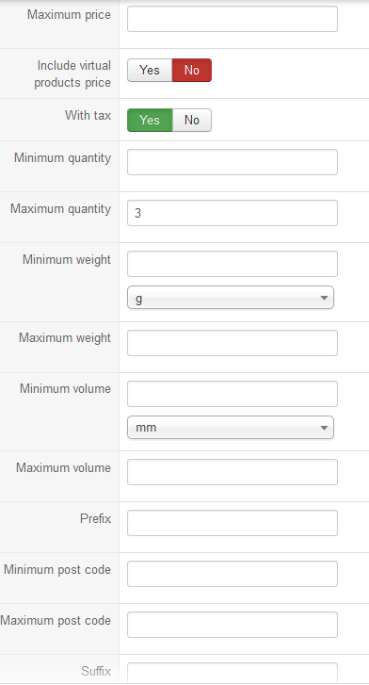Click the arrow on the mm unit selector
The image size is (369, 685).
point(324,428)
